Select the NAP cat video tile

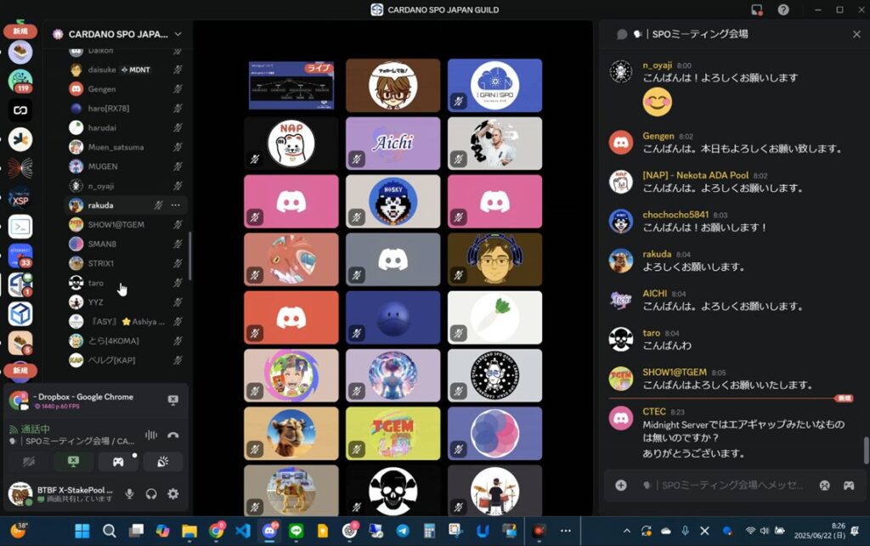coord(291,144)
